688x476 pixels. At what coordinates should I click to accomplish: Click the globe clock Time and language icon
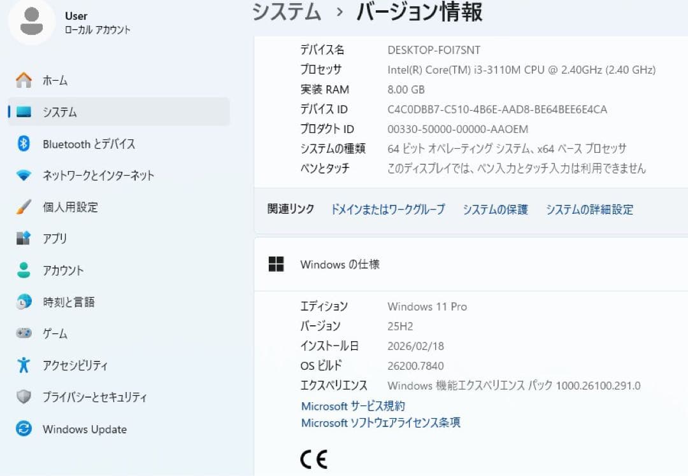(x=24, y=302)
